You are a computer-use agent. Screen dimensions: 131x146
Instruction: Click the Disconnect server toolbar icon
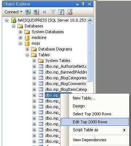37,12
